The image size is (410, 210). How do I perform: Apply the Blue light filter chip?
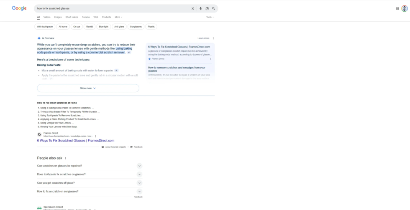104,27
